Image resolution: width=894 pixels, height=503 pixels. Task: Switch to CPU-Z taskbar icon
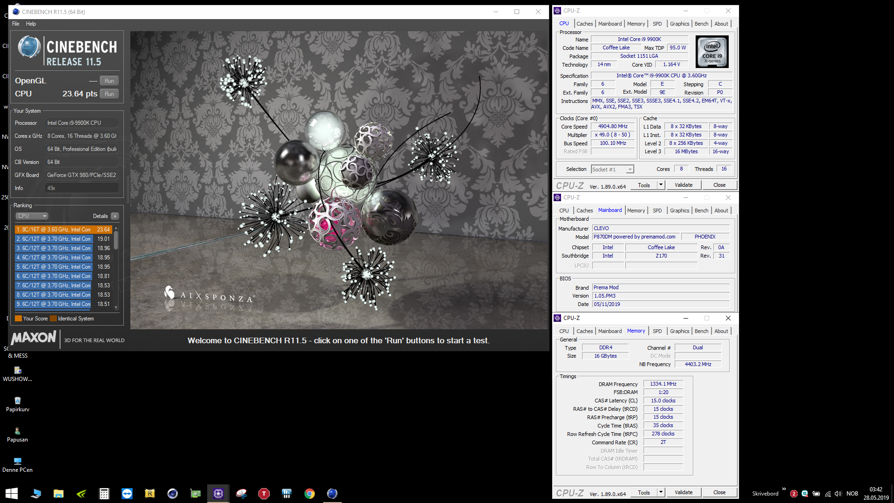(218, 493)
